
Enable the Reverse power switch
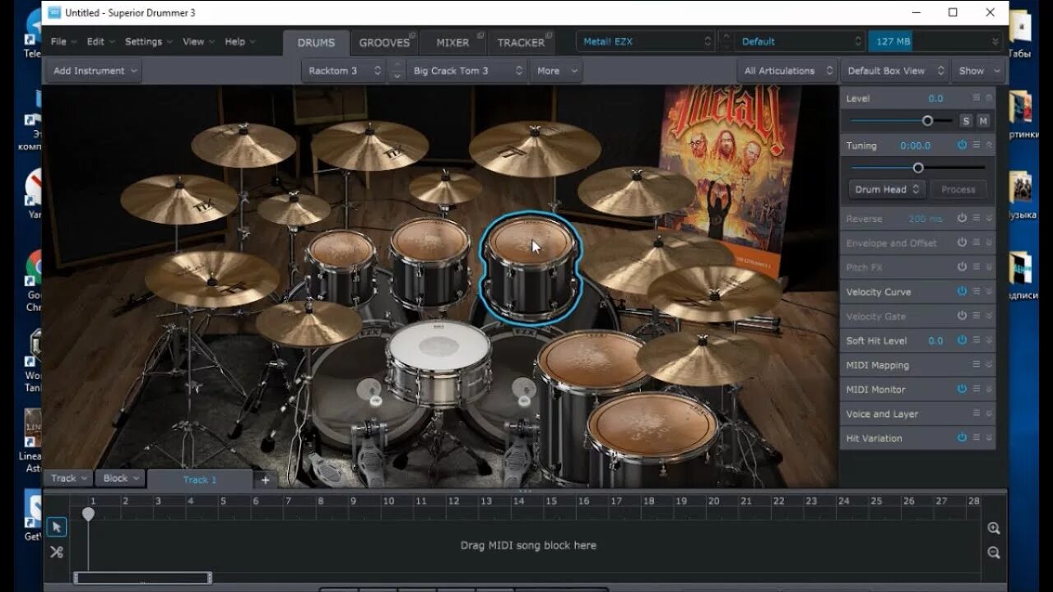pos(962,218)
